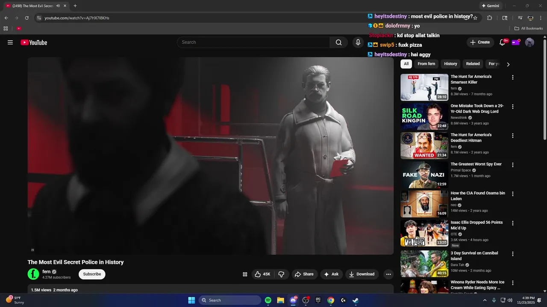
Task: Open the Fake Nazi spy video thumbnail
Action: [424, 175]
